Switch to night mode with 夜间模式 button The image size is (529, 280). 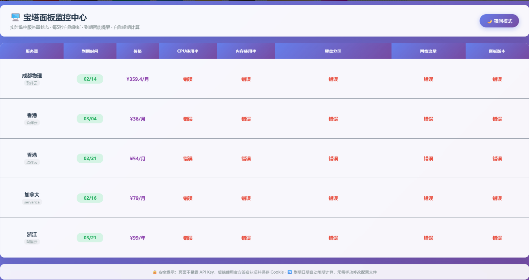499,21
